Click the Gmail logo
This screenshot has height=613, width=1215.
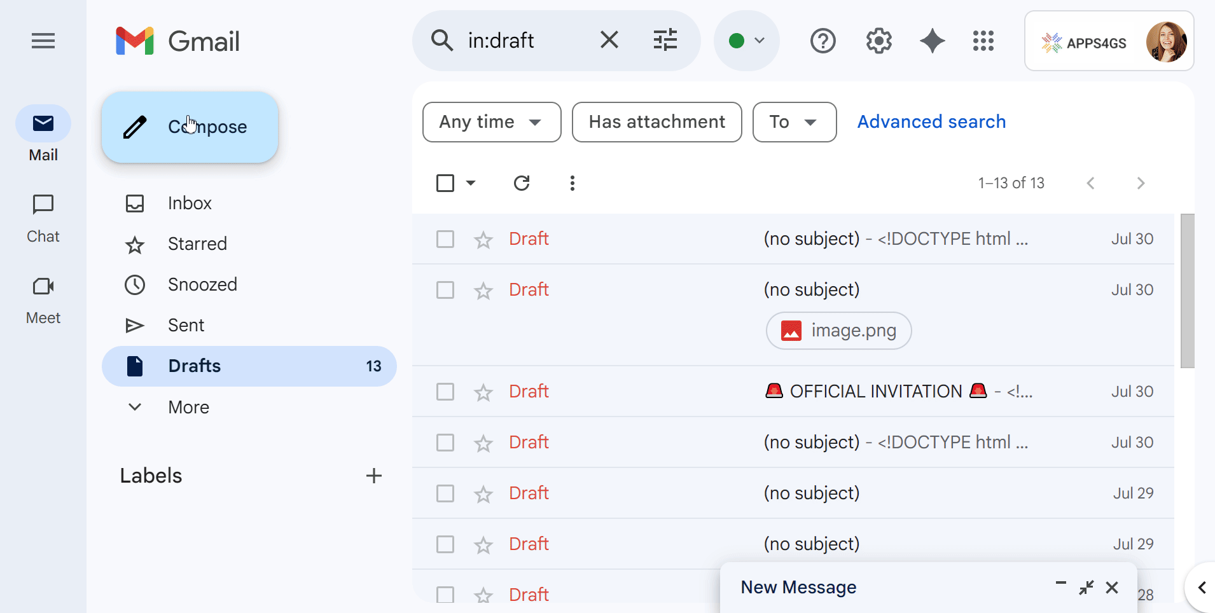[178, 41]
